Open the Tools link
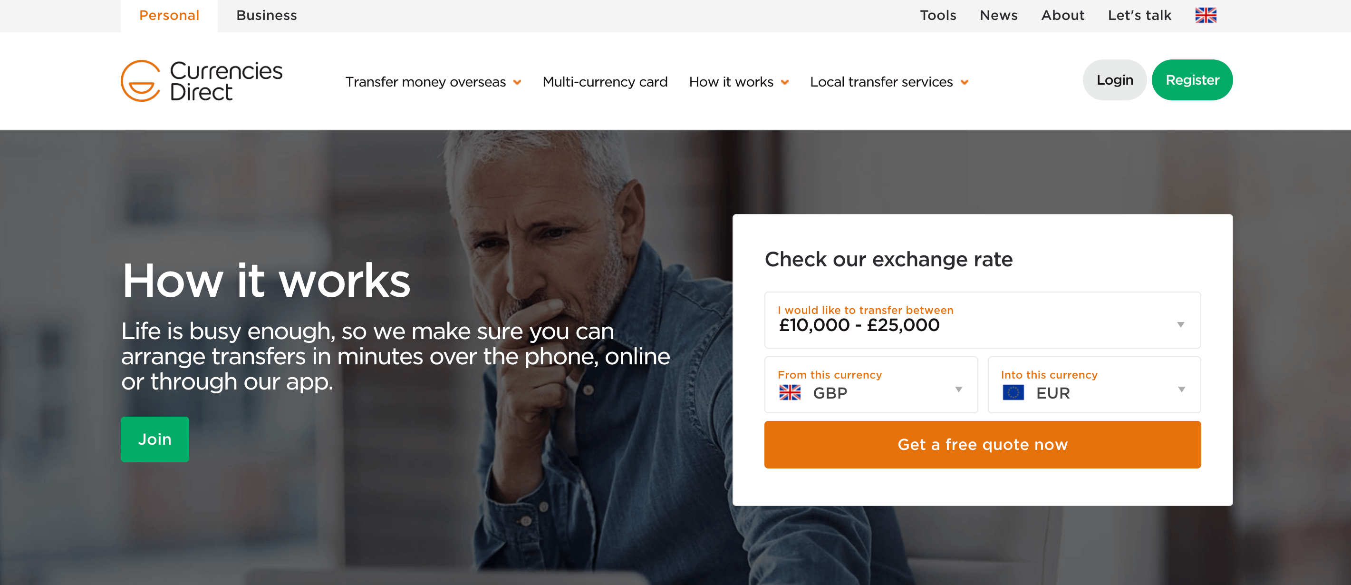This screenshot has height=585, width=1351. (938, 16)
